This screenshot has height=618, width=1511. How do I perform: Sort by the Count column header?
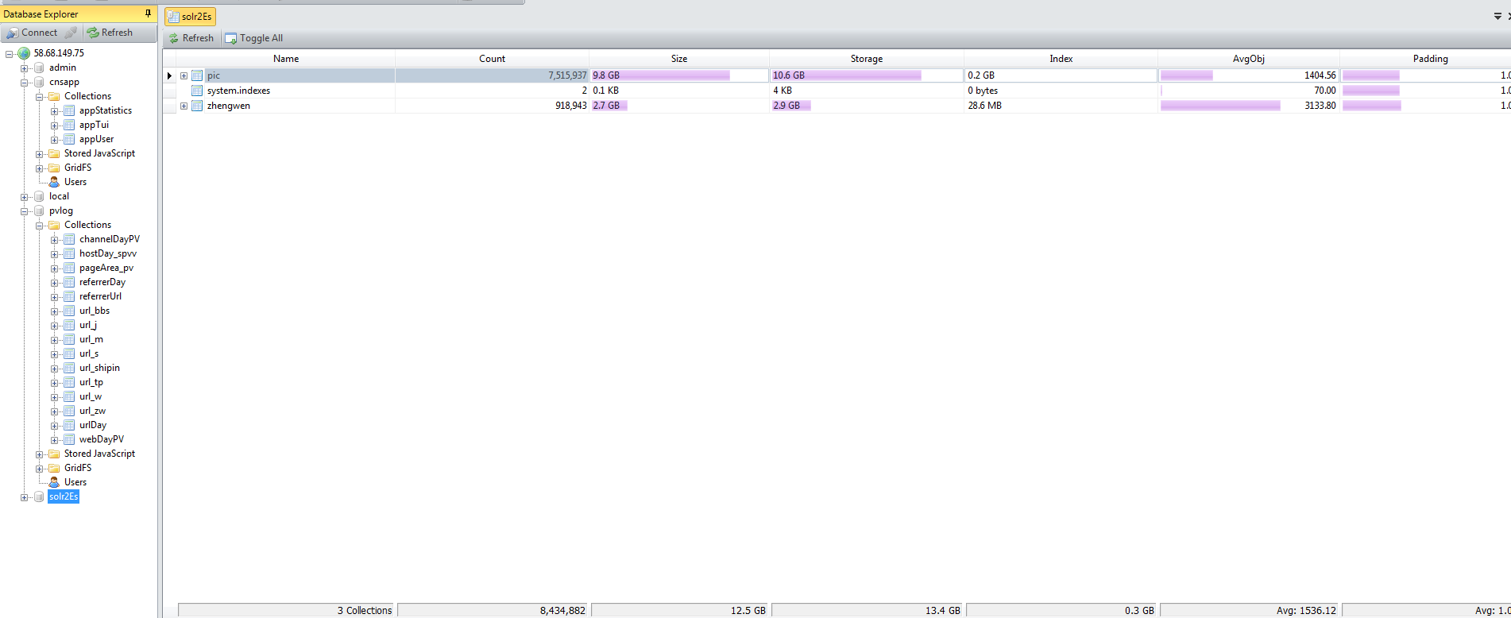coord(492,59)
